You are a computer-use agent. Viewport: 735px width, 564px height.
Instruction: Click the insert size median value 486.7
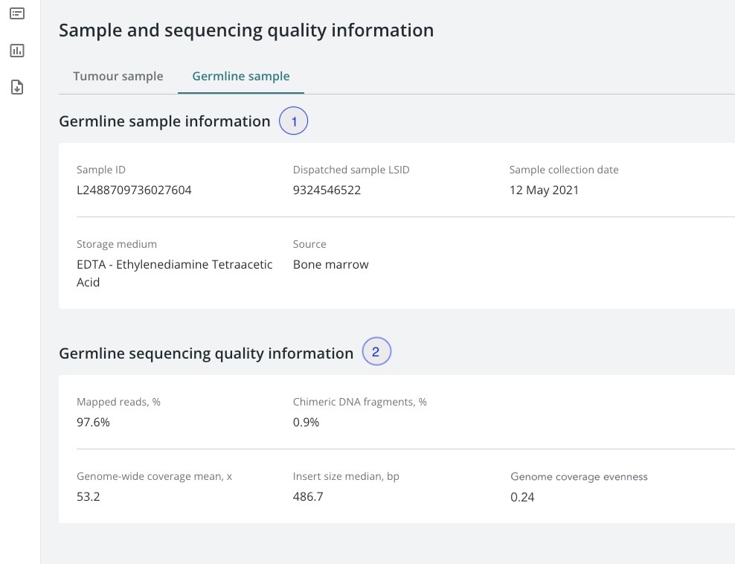(x=308, y=496)
